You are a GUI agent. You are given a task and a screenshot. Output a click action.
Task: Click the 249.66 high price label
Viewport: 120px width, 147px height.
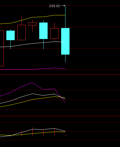click(x=55, y=6)
